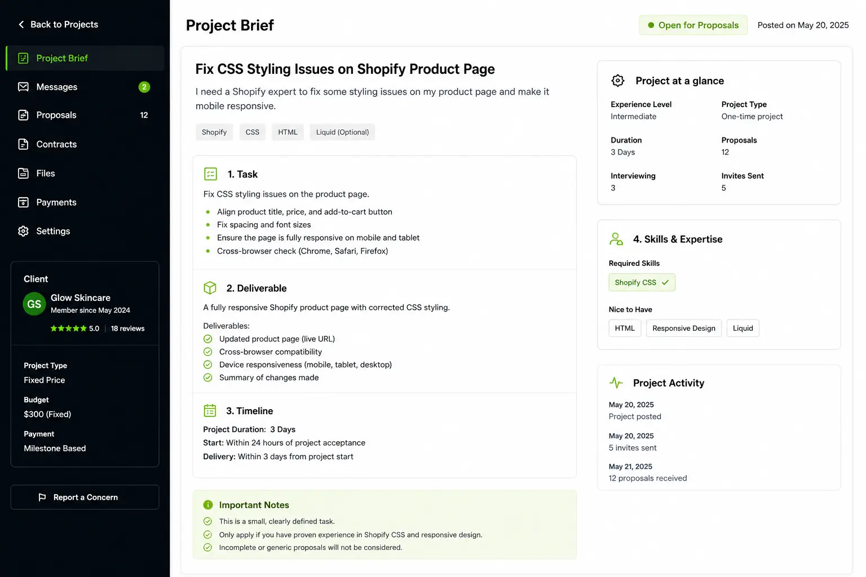Click the Payments icon in sidebar
866x577 pixels.
coord(23,202)
